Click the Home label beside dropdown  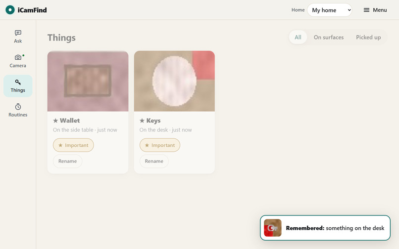pyautogui.click(x=298, y=10)
